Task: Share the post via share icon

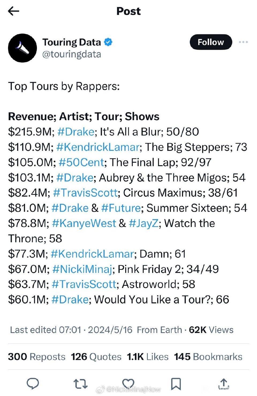Action: pyautogui.click(x=224, y=384)
